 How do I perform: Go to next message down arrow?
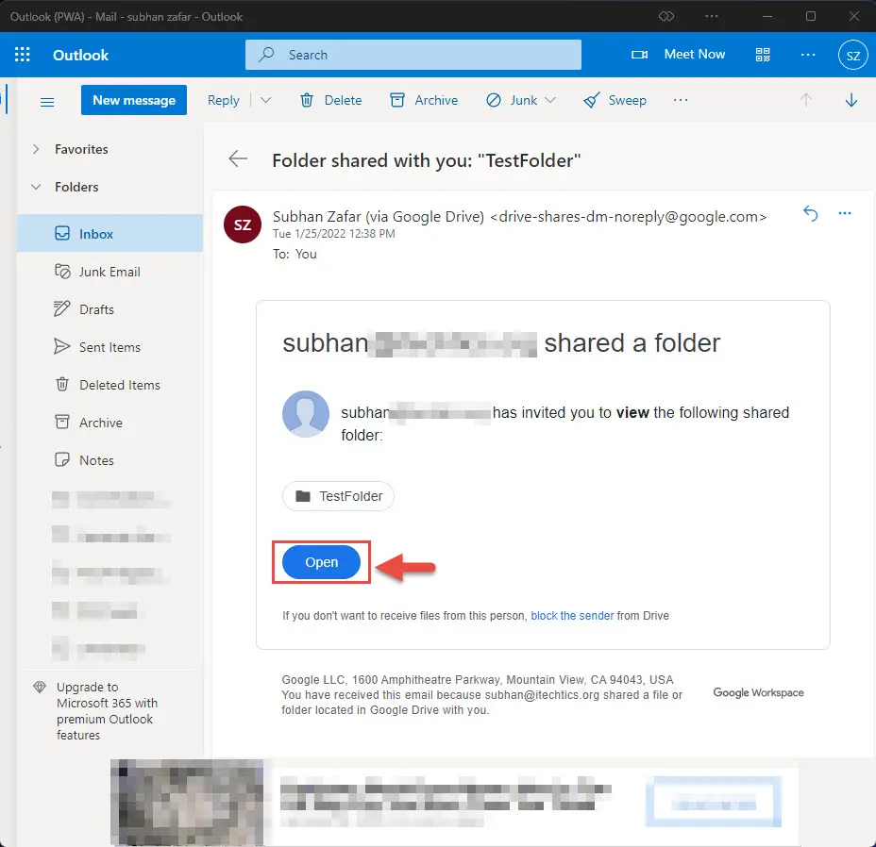tap(851, 100)
